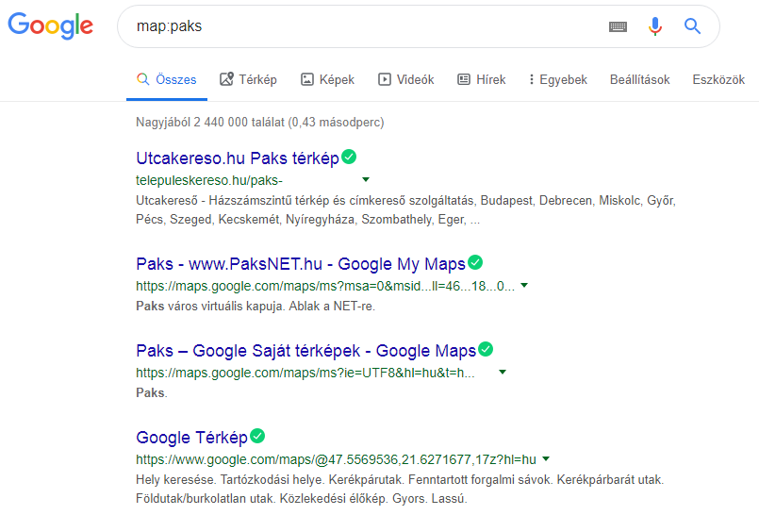This screenshot has width=759, height=515.
Task: Open the Google Térkép result link
Action: pyautogui.click(x=191, y=437)
